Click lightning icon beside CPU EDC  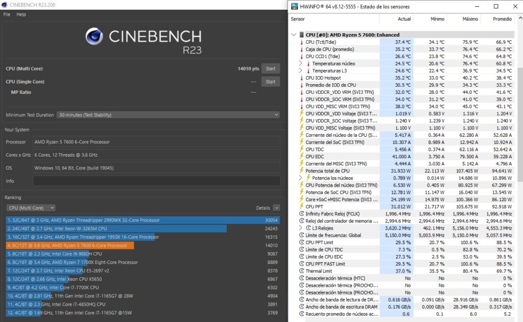(301, 156)
